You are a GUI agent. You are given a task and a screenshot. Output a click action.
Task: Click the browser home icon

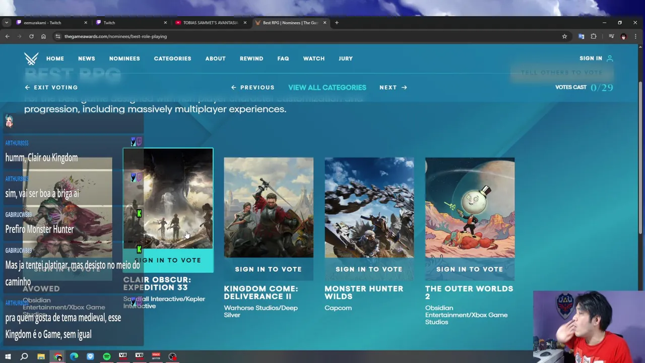(43, 36)
